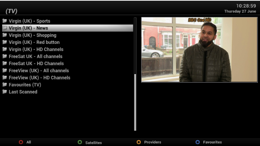This screenshot has width=260, height=146.
Task: Select Virgin (UK) - News bouquet
Action: 68,28
